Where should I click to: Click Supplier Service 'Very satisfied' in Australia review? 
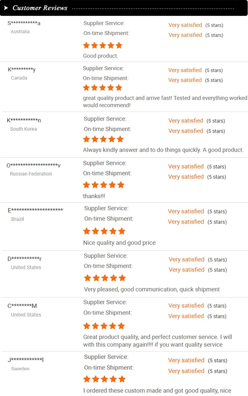[185, 25]
